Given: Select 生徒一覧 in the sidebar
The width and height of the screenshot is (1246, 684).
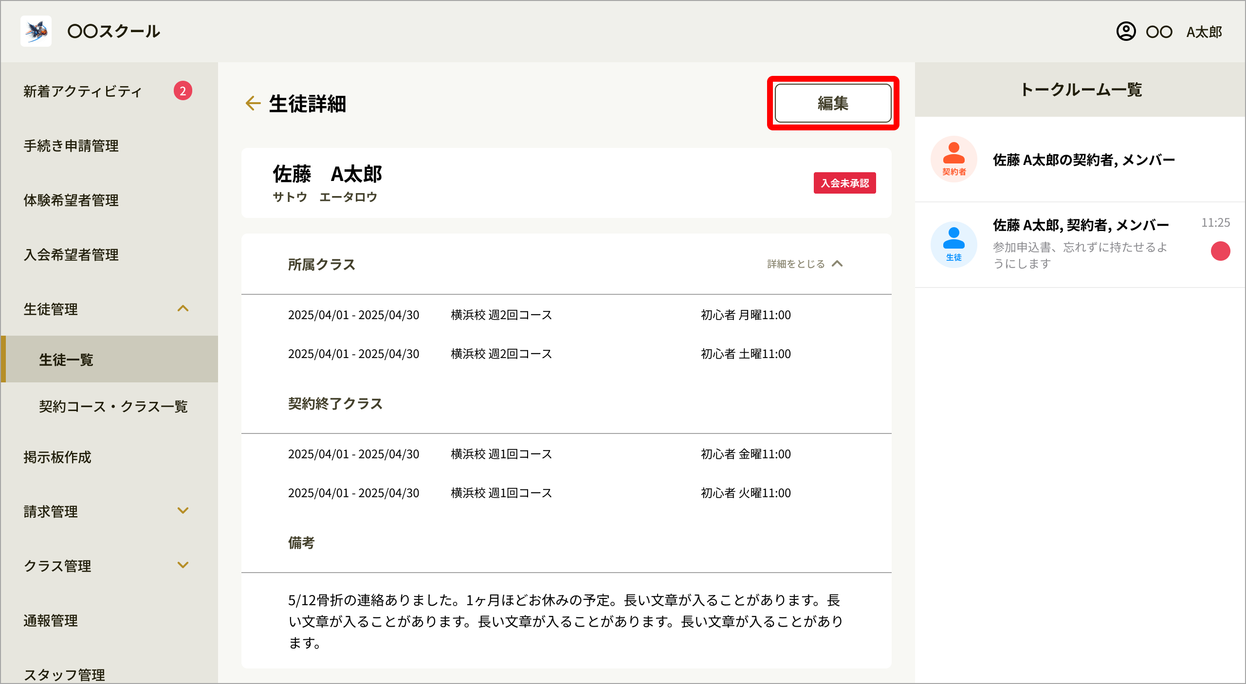Looking at the screenshot, I should pyautogui.click(x=110, y=359).
